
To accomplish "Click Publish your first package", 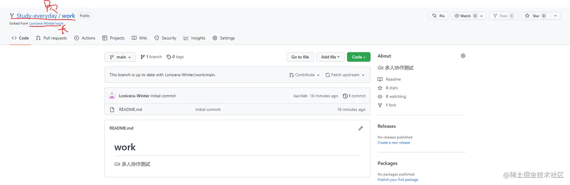I will pos(398,180).
